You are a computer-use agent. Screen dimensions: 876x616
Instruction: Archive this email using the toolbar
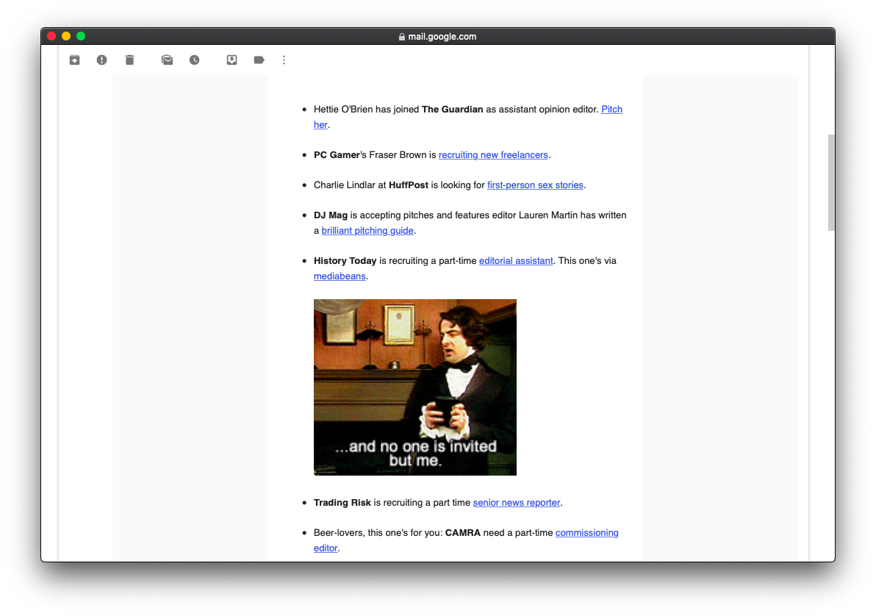pyautogui.click(x=74, y=60)
